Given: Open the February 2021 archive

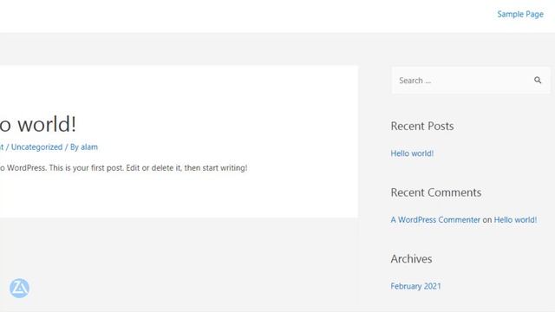Looking at the screenshot, I should coord(416,286).
